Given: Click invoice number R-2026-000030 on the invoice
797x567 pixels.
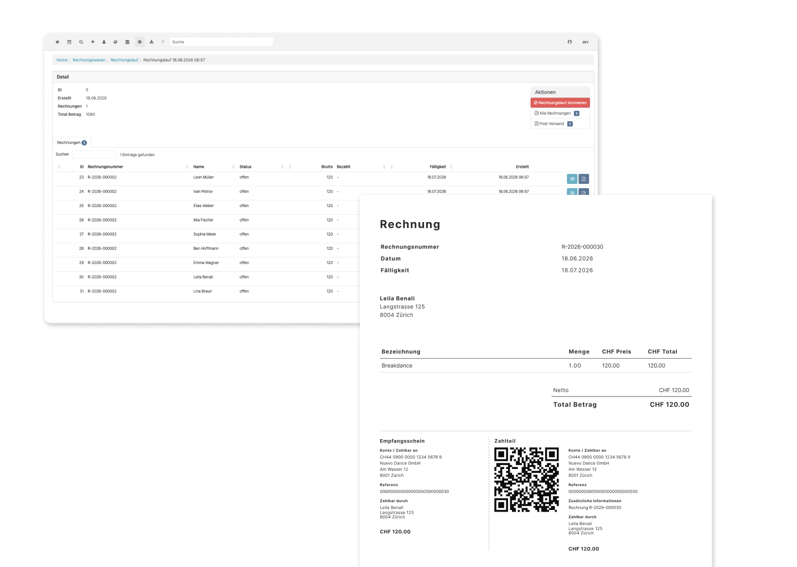Looking at the screenshot, I should [x=582, y=247].
